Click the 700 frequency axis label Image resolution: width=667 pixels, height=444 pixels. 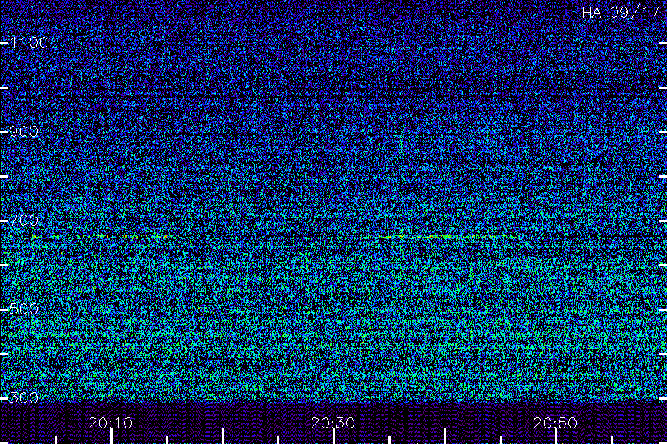(x=24, y=220)
